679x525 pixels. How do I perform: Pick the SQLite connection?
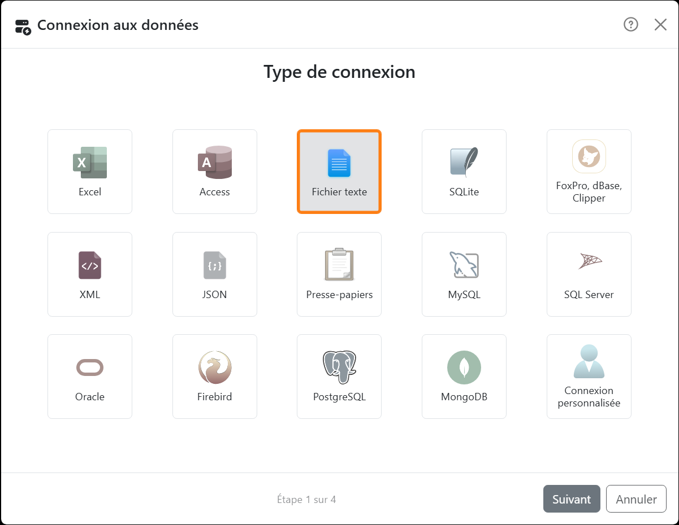pyautogui.click(x=464, y=172)
